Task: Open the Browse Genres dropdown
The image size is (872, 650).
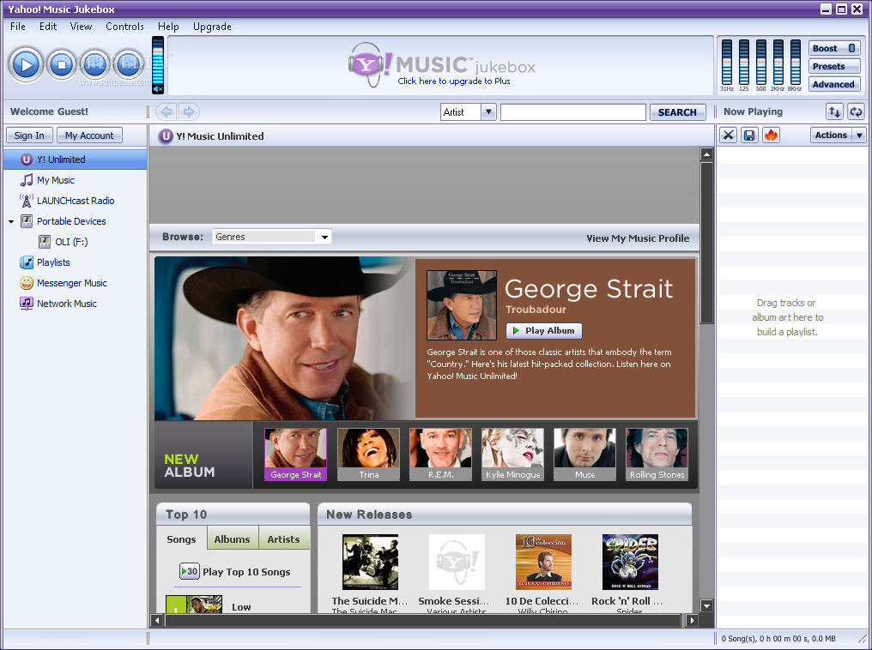Action: (271, 237)
